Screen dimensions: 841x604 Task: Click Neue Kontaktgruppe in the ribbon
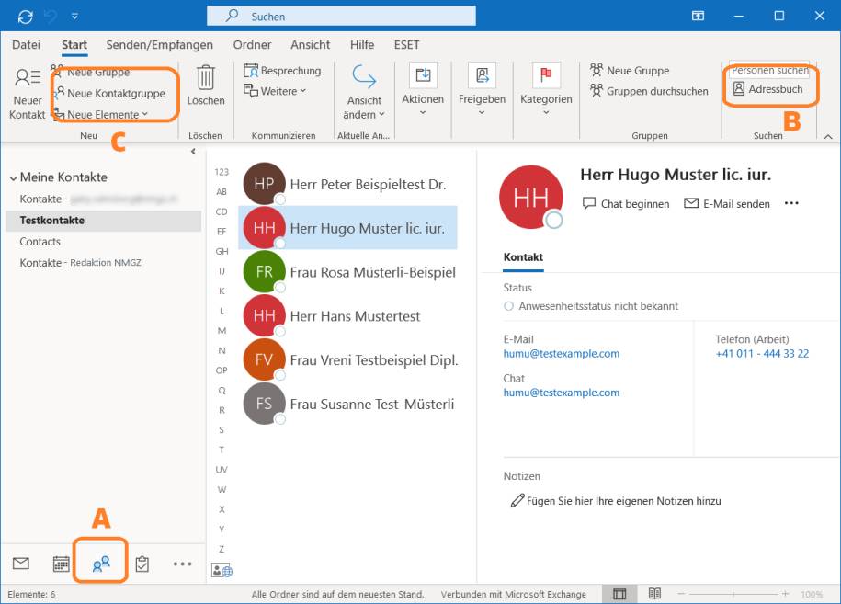[110, 94]
